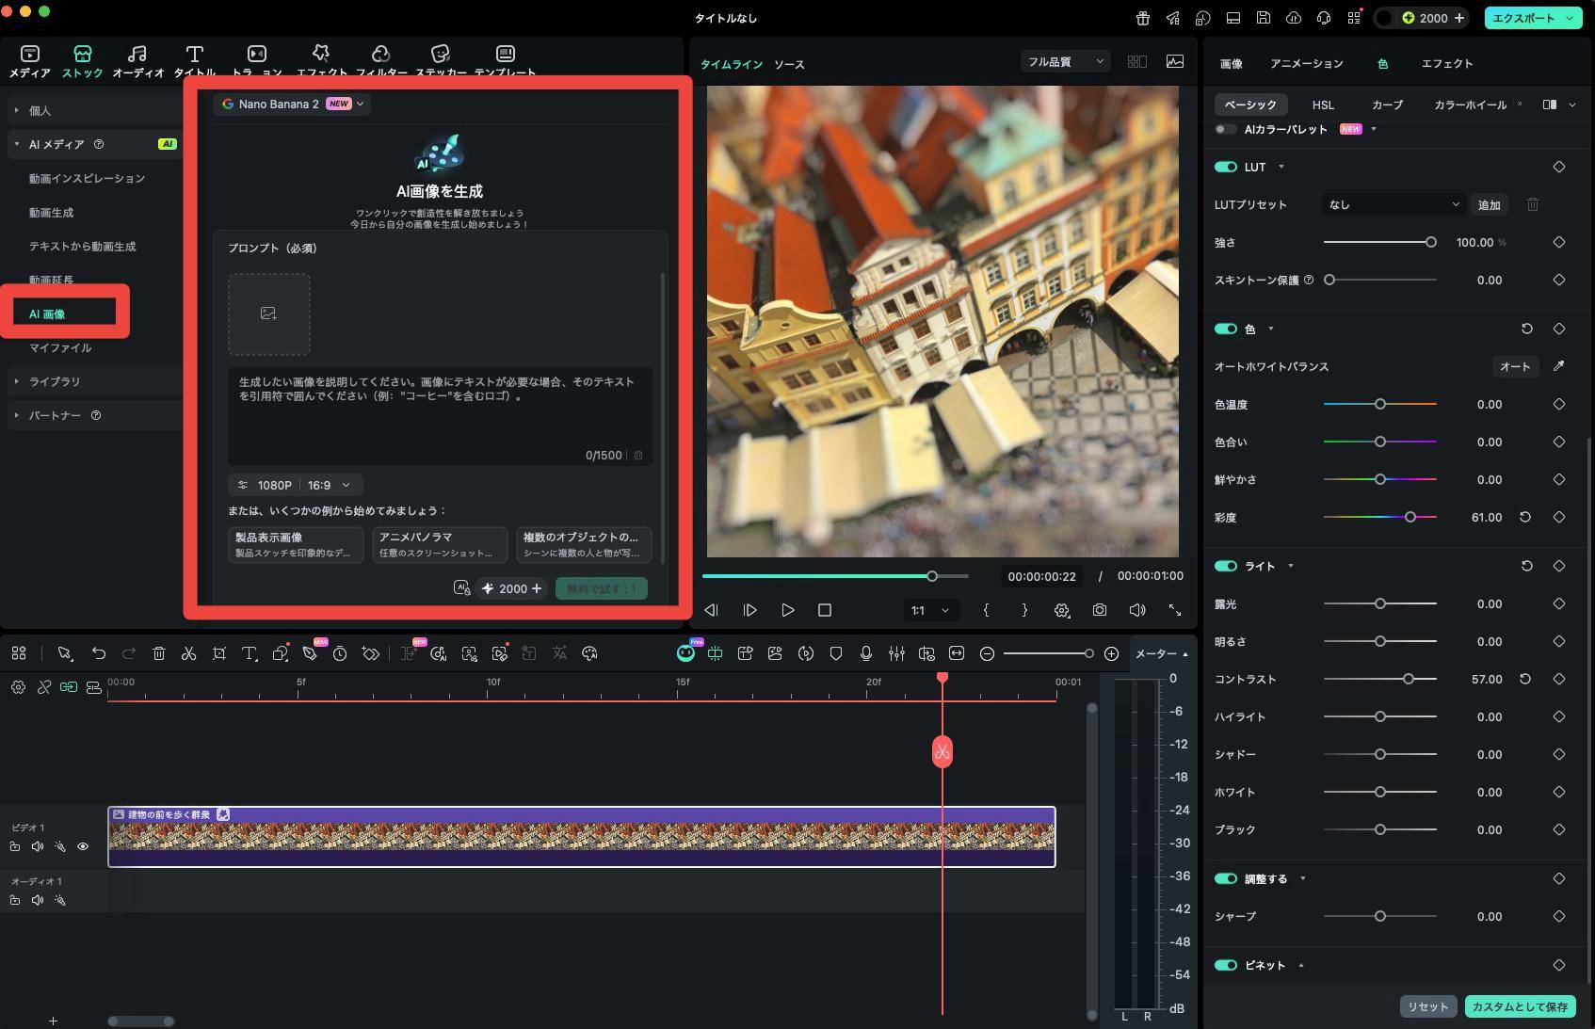This screenshot has width=1595, height=1029.
Task: Click the prompt text input field
Action: coord(440,415)
